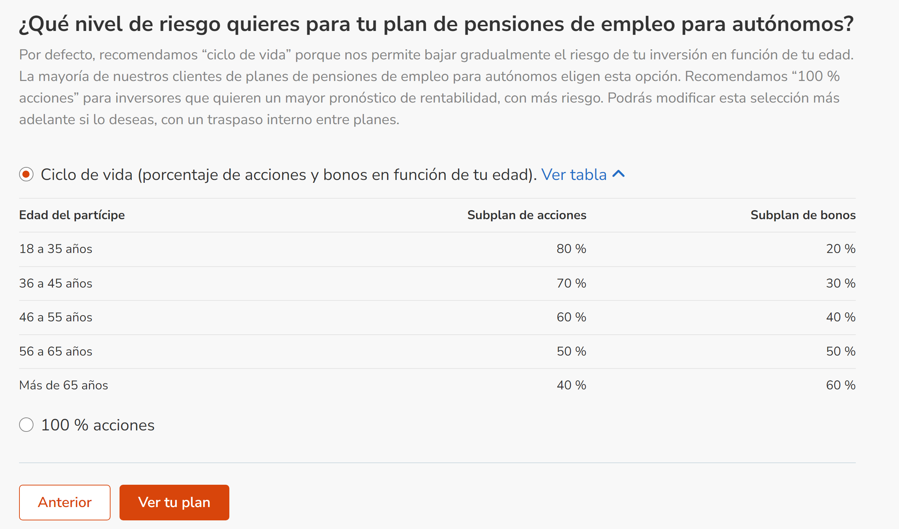Screen dimensions: 899x529
Task: Continue with Ver tu plan button
Action: coord(174,502)
